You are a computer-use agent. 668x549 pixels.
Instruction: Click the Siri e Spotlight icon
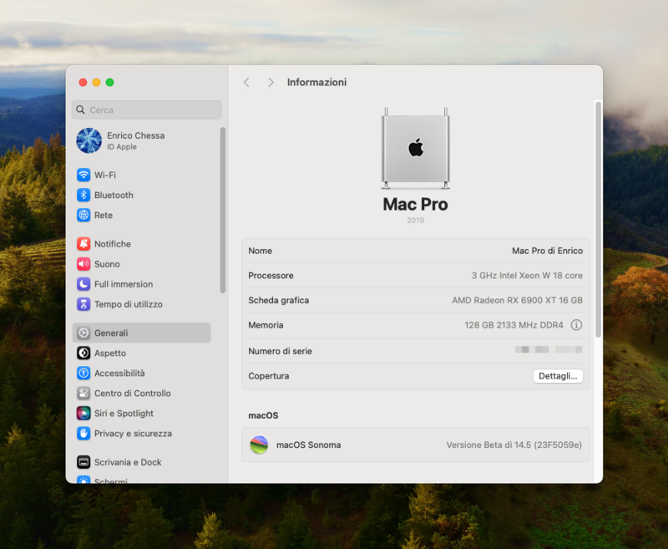click(x=83, y=414)
